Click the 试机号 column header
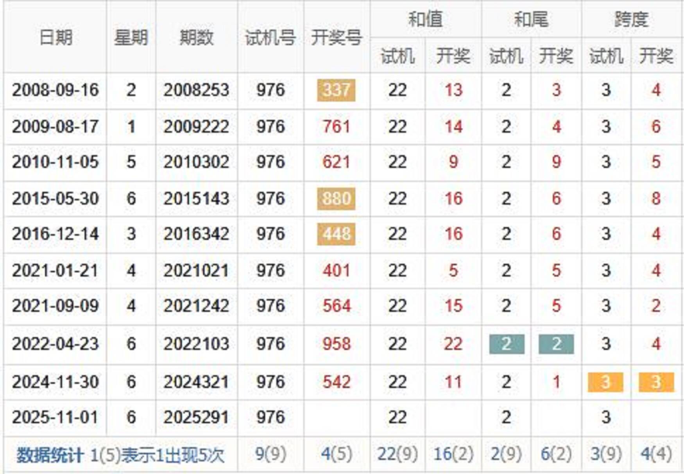The image size is (684, 474). point(270,38)
